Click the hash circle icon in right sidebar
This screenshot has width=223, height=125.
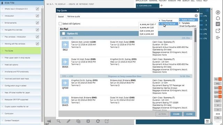tap(218, 12)
